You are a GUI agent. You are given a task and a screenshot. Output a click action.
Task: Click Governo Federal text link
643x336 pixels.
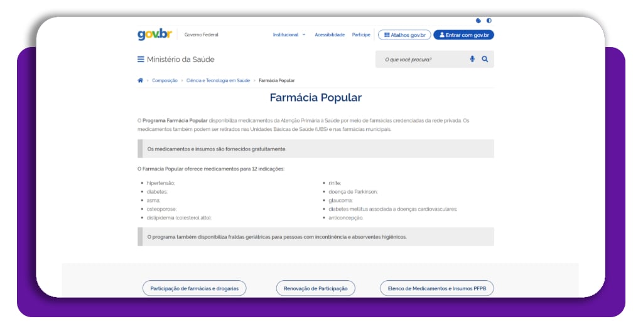tap(202, 34)
